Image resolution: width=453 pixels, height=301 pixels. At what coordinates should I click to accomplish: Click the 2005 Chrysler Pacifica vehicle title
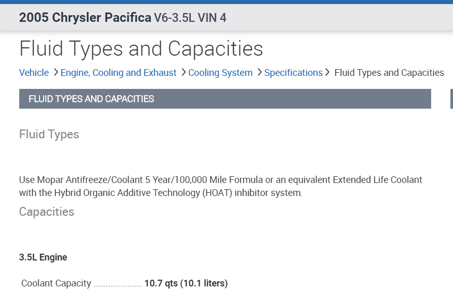coord(85,18)
